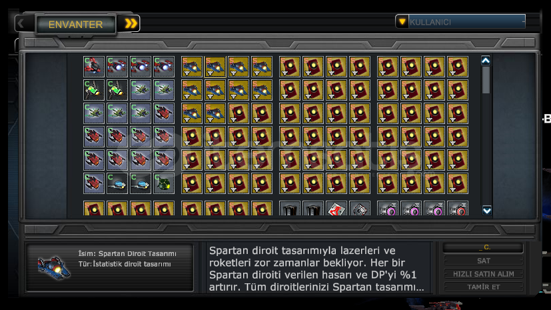Open the ENVANTER tab

75,24
